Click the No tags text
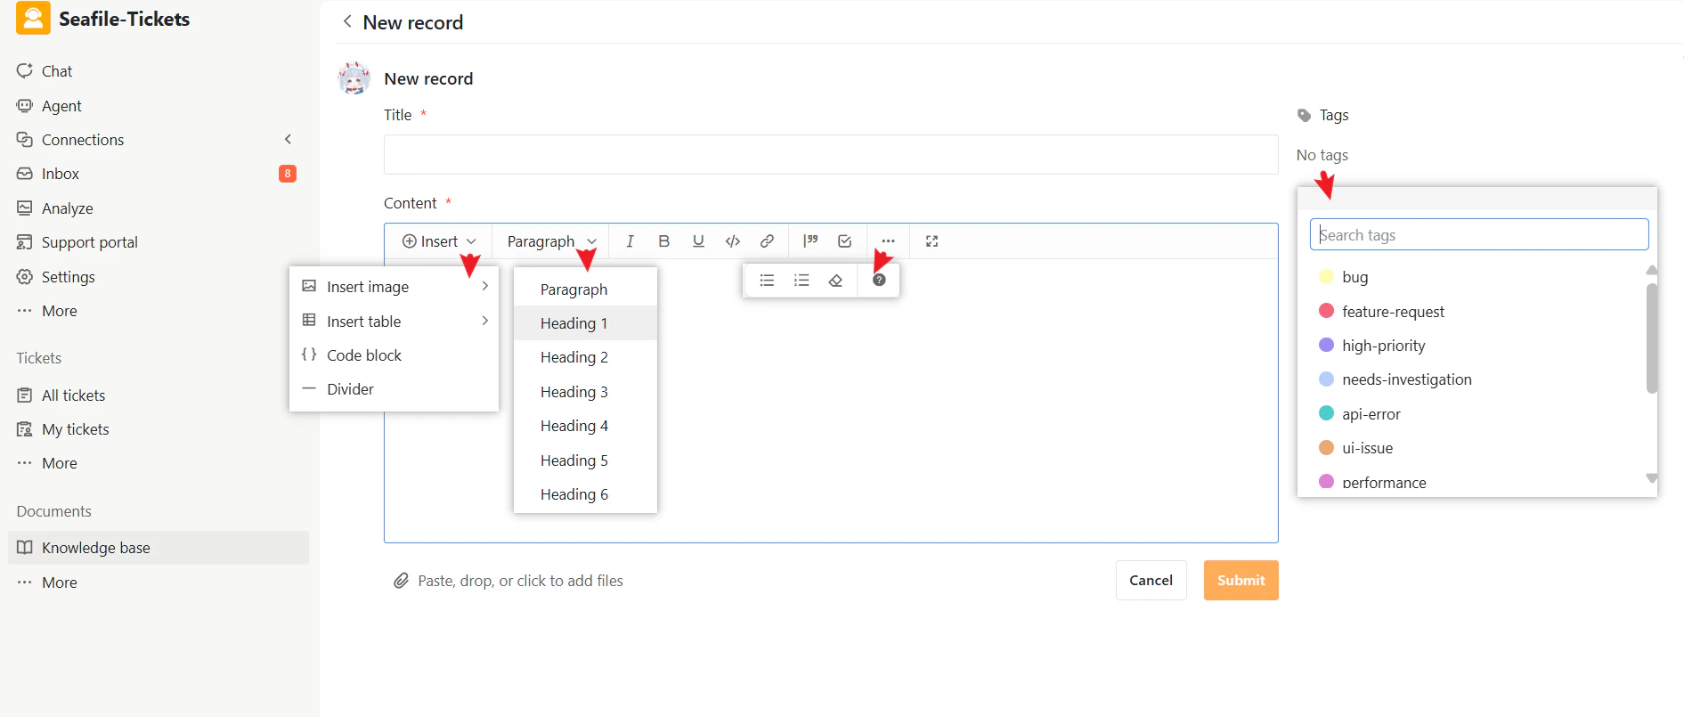The width and height of the screenshot is (1684, 717). coord(1322,155)
